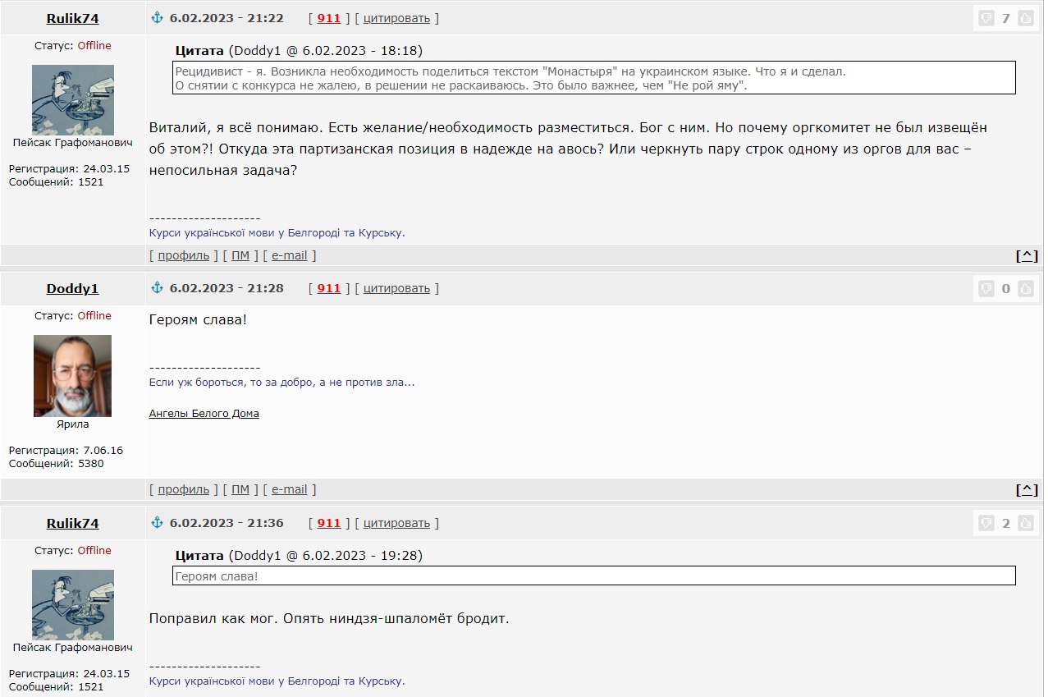Click the [^] link under the first Rulik74 post

(1027, 255)
